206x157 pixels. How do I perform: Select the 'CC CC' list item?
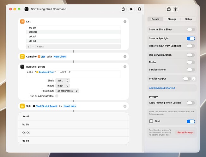coord(73,32)
